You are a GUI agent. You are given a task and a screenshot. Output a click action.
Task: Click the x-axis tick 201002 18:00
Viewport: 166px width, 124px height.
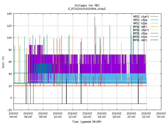[116, 115]
